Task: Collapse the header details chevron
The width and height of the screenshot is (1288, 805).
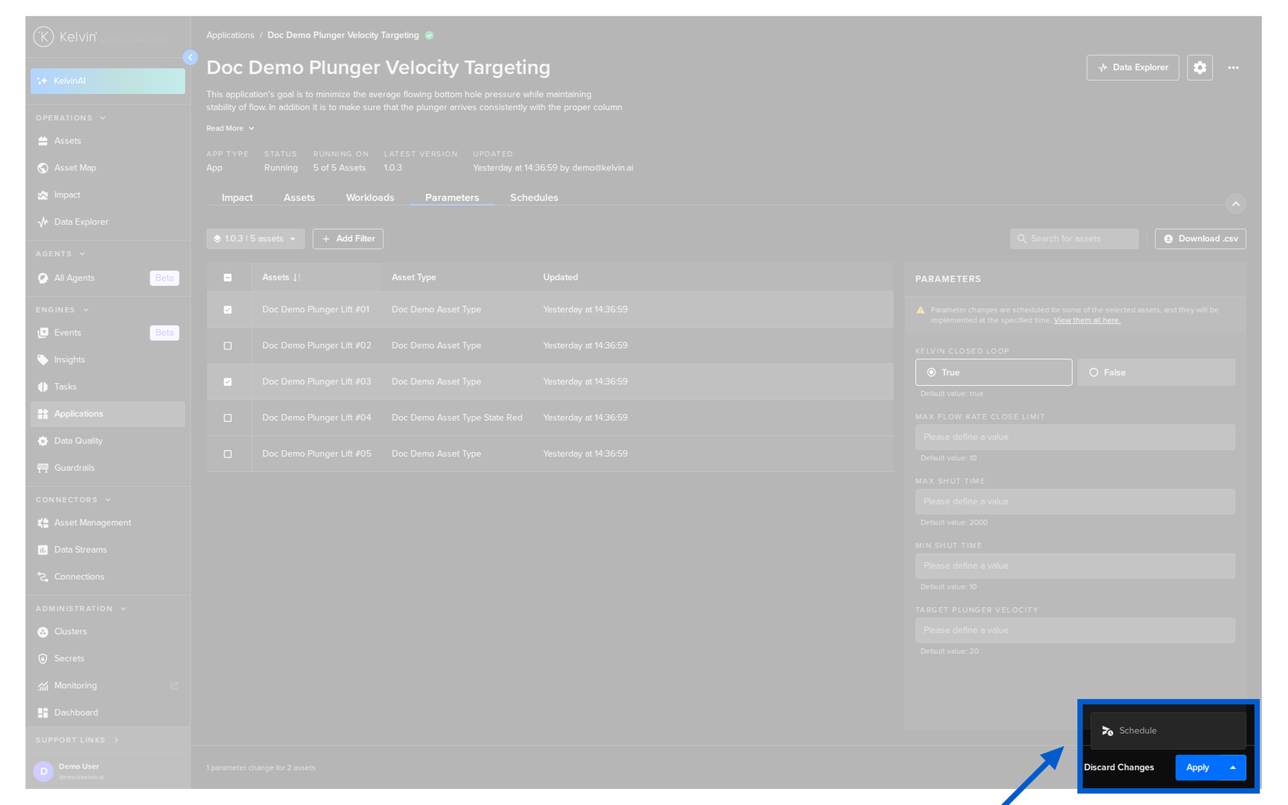Action: point(1236,204)
